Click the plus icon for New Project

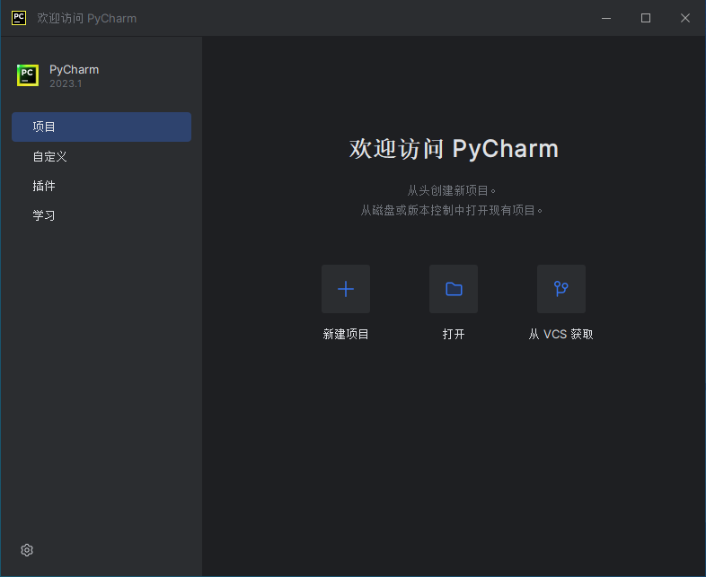pyautogui.click(x=345, y=289)
